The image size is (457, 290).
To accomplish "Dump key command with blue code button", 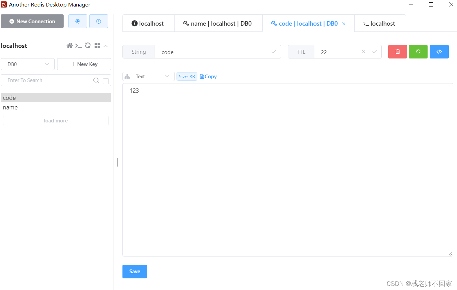I will tap(439, 52).
